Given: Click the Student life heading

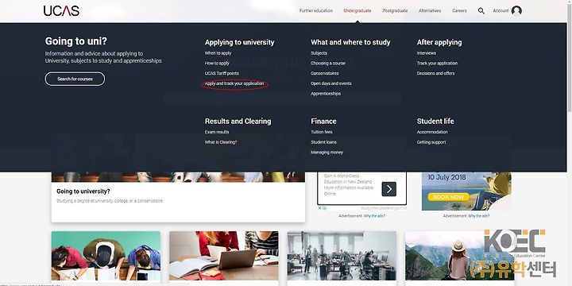Looking at the screenshot, I should (x=435, y=121).
